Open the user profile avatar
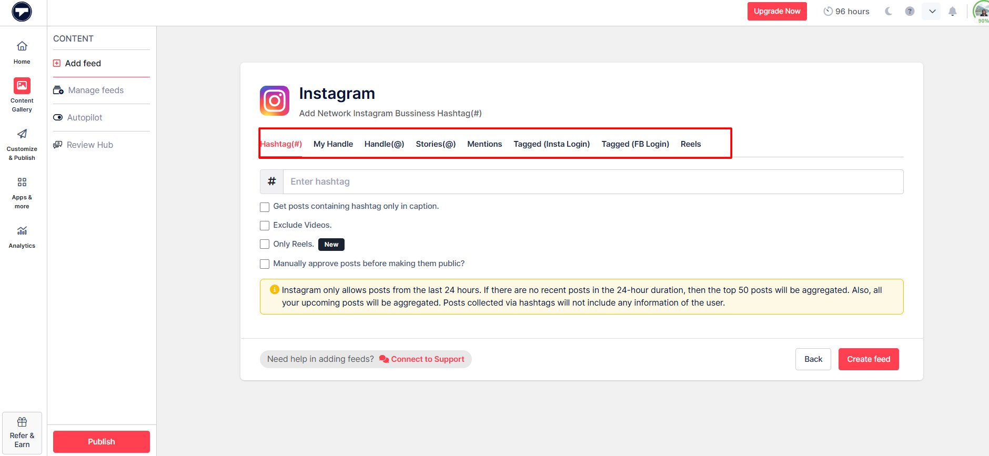989x456 pixels. 982,11
